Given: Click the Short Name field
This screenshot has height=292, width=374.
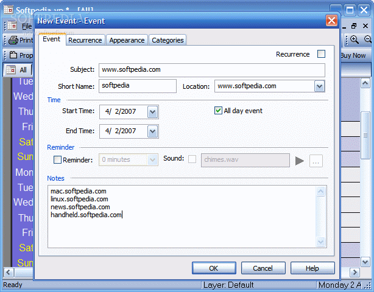Looking at the screenshot, I should (138, 86).
